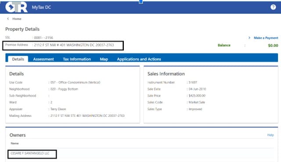Select owner CESARE F SANTANGELO LLC row
This screenshot has width=281, height=162.
(x=30, y=153)
